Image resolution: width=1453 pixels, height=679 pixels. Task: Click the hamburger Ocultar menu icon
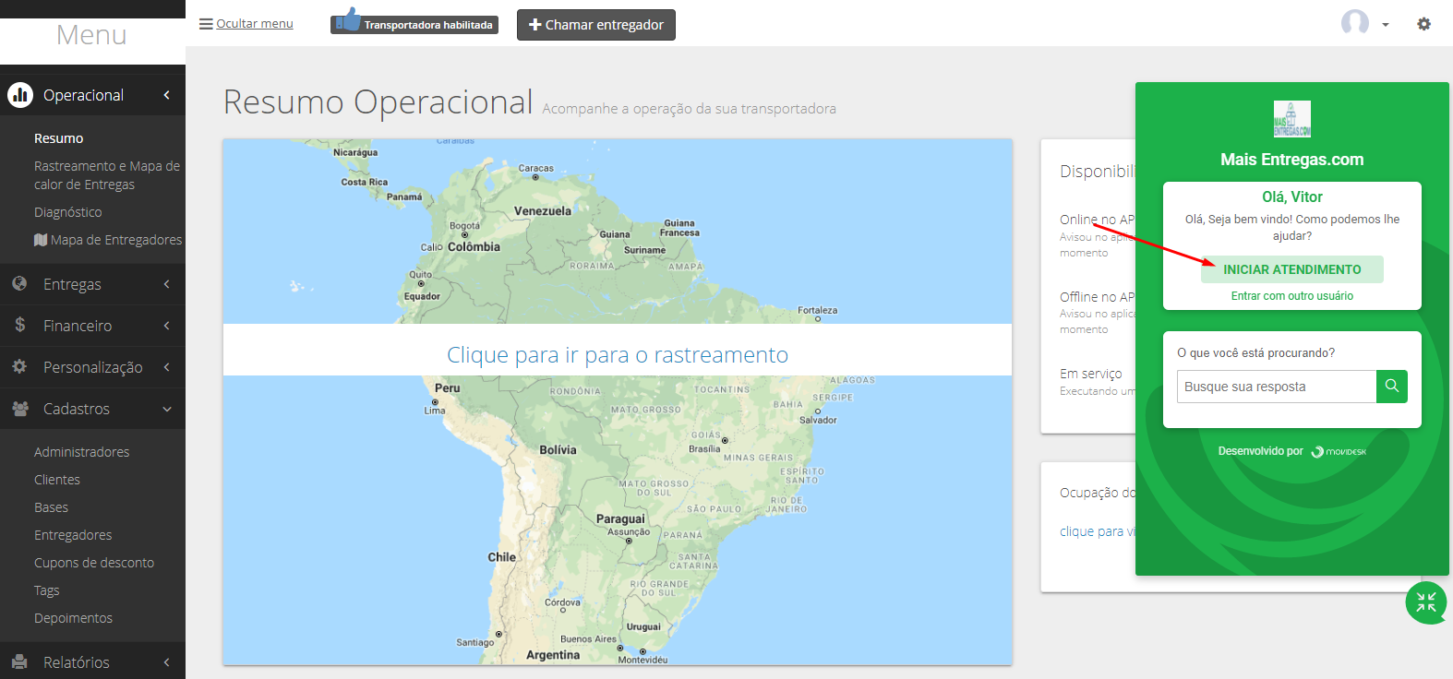pos(206,24)
